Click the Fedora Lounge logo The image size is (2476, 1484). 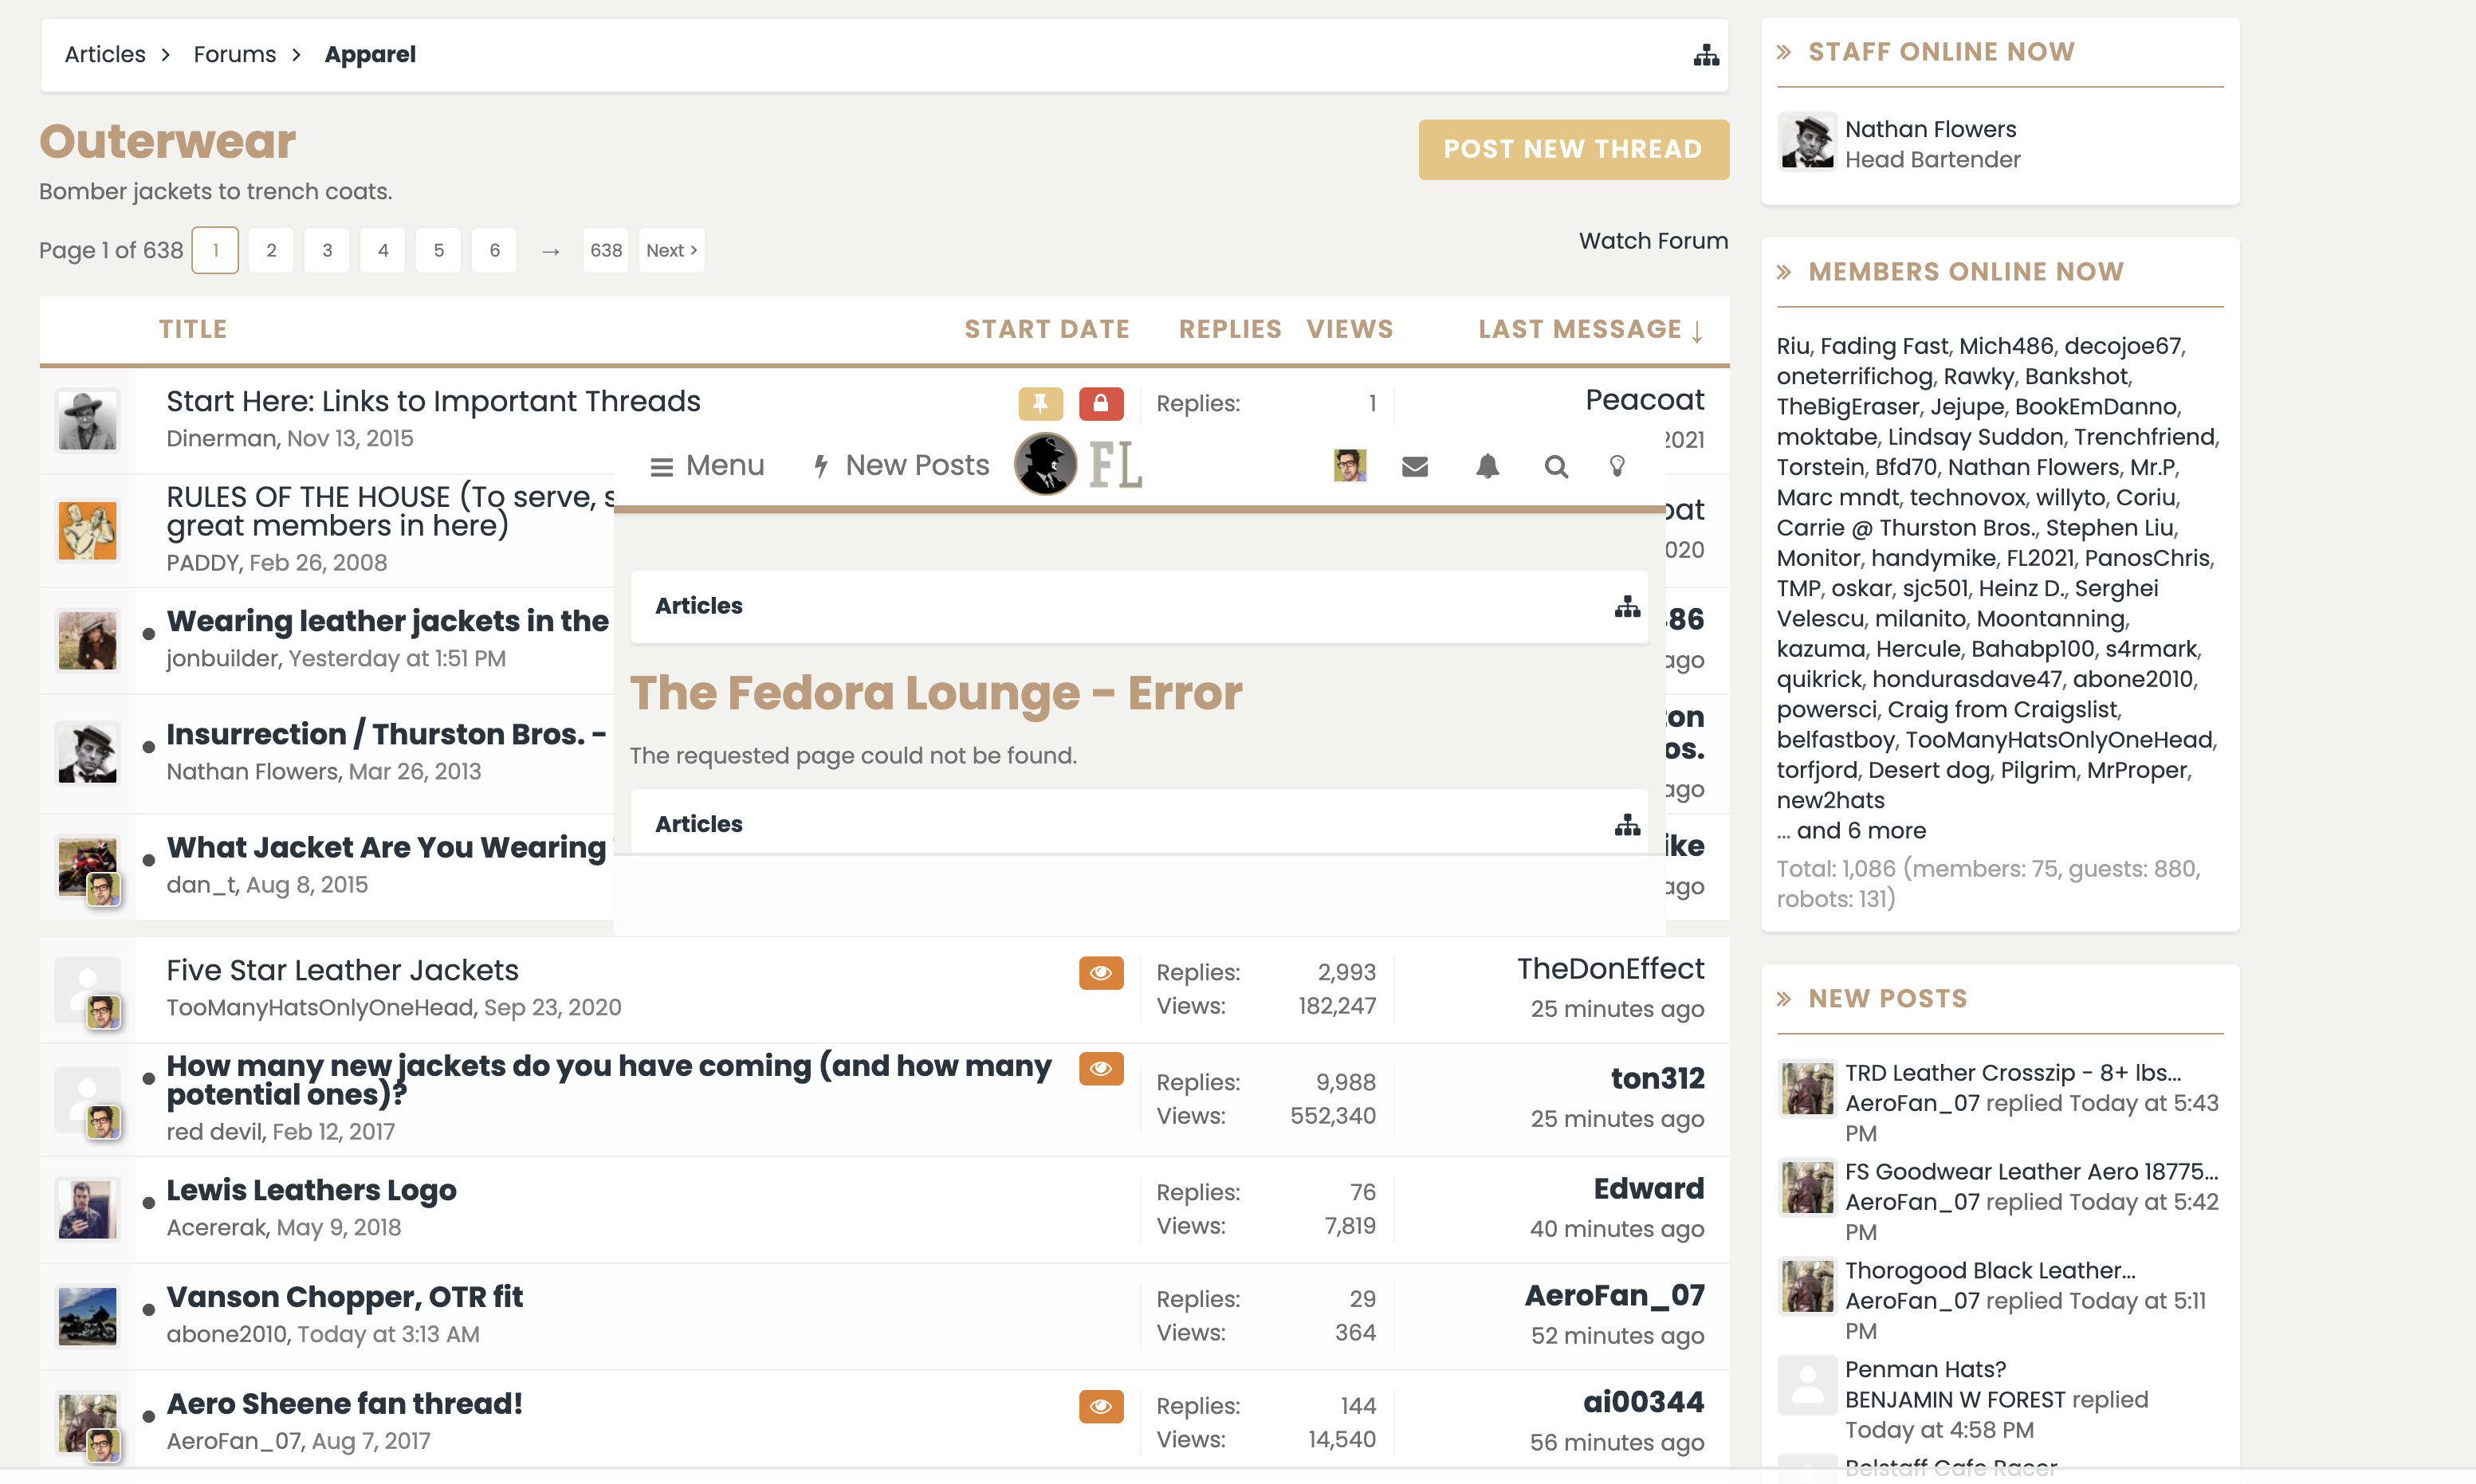click(x=1078, y=465)
